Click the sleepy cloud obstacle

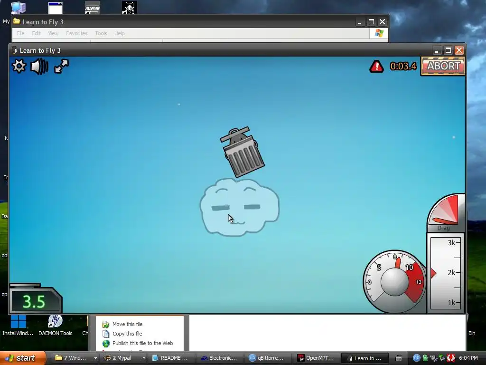(x=240, y=207)
